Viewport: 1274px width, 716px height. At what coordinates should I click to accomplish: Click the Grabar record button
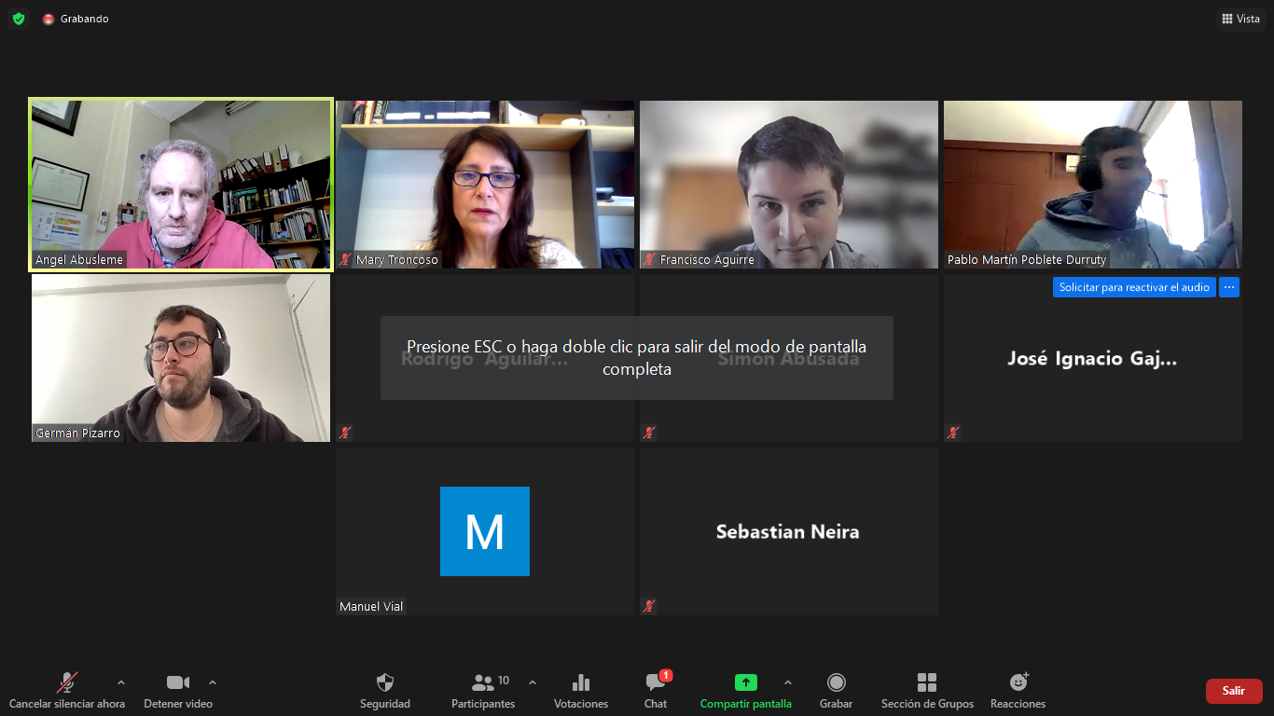pyautogui.click(x=837, y=691)
